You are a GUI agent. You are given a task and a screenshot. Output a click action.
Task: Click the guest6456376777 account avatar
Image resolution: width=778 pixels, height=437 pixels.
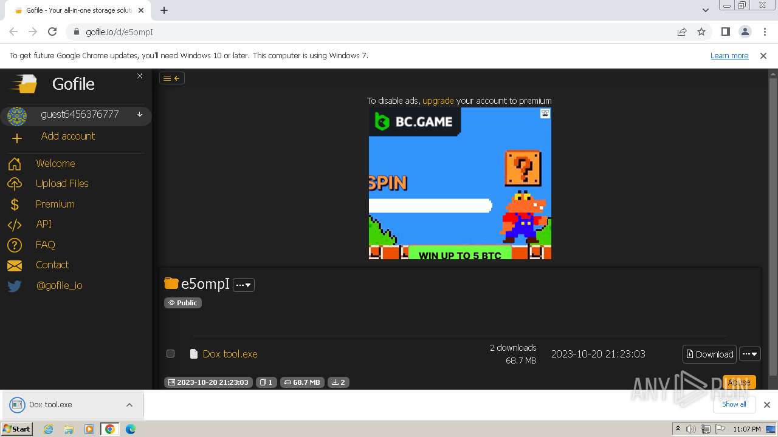point(17,115)
